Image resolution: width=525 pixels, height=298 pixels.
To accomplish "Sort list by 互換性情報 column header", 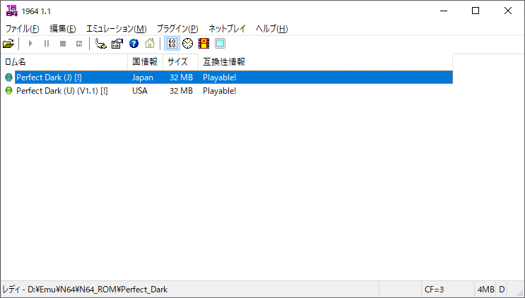I will (x=223, y=62).
